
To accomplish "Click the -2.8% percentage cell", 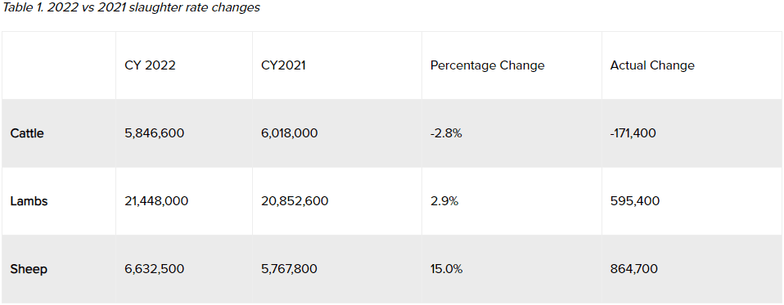I will tap(446, 133).
